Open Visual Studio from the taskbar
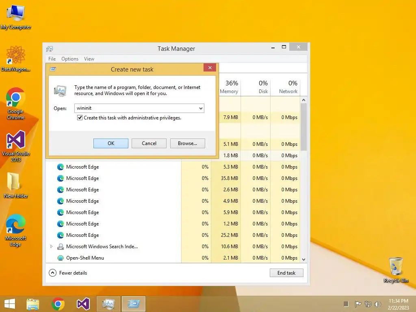This screenshot has width=416, height=312. (83, 304)
